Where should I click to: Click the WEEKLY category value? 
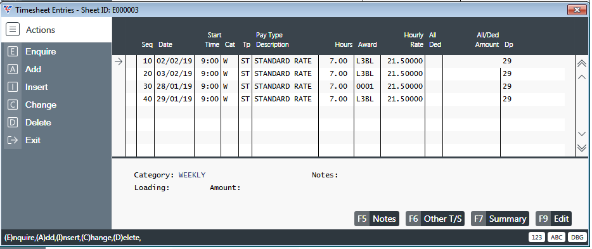(192, 175)
